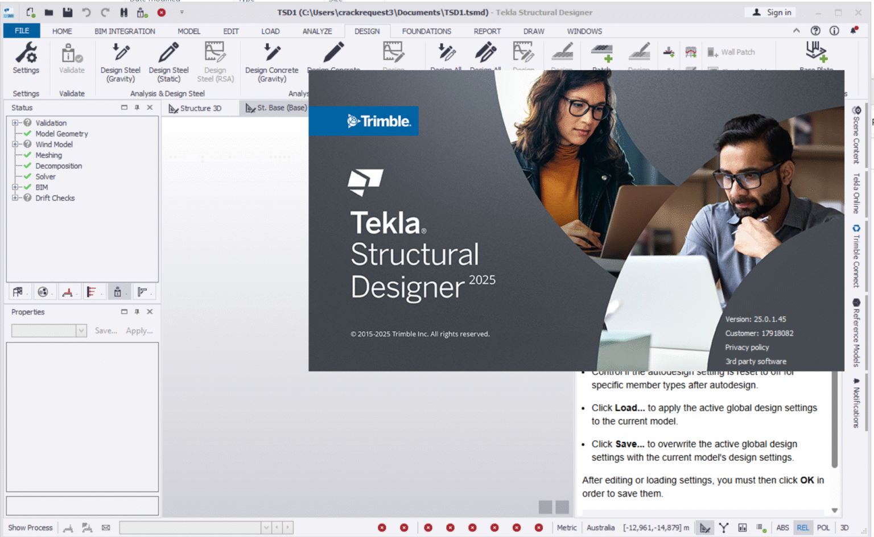This screenshot has width=874, height=537.
Task: Expand the Wind Model tree node
Action: coord(15,144)
